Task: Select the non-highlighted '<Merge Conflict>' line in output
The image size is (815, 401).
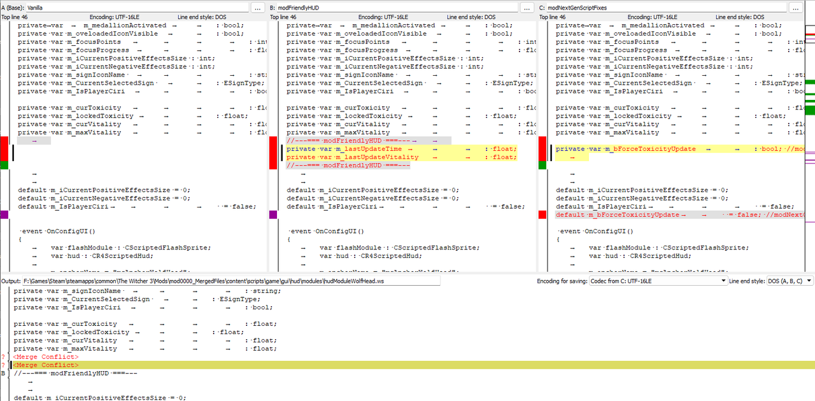Action: 46,357
